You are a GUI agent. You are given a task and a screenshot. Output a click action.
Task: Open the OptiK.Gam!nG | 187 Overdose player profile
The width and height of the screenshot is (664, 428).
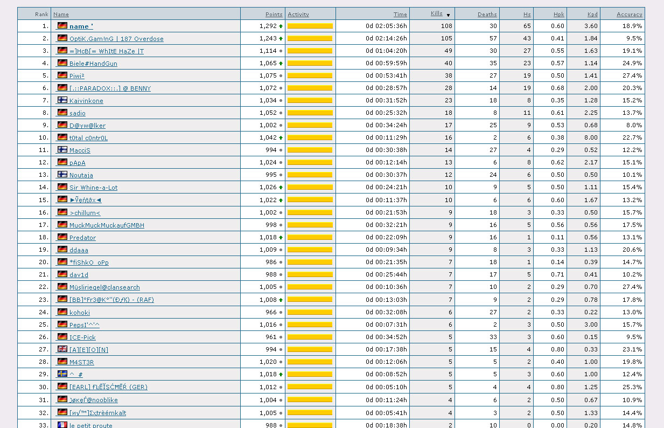point(116,39)
